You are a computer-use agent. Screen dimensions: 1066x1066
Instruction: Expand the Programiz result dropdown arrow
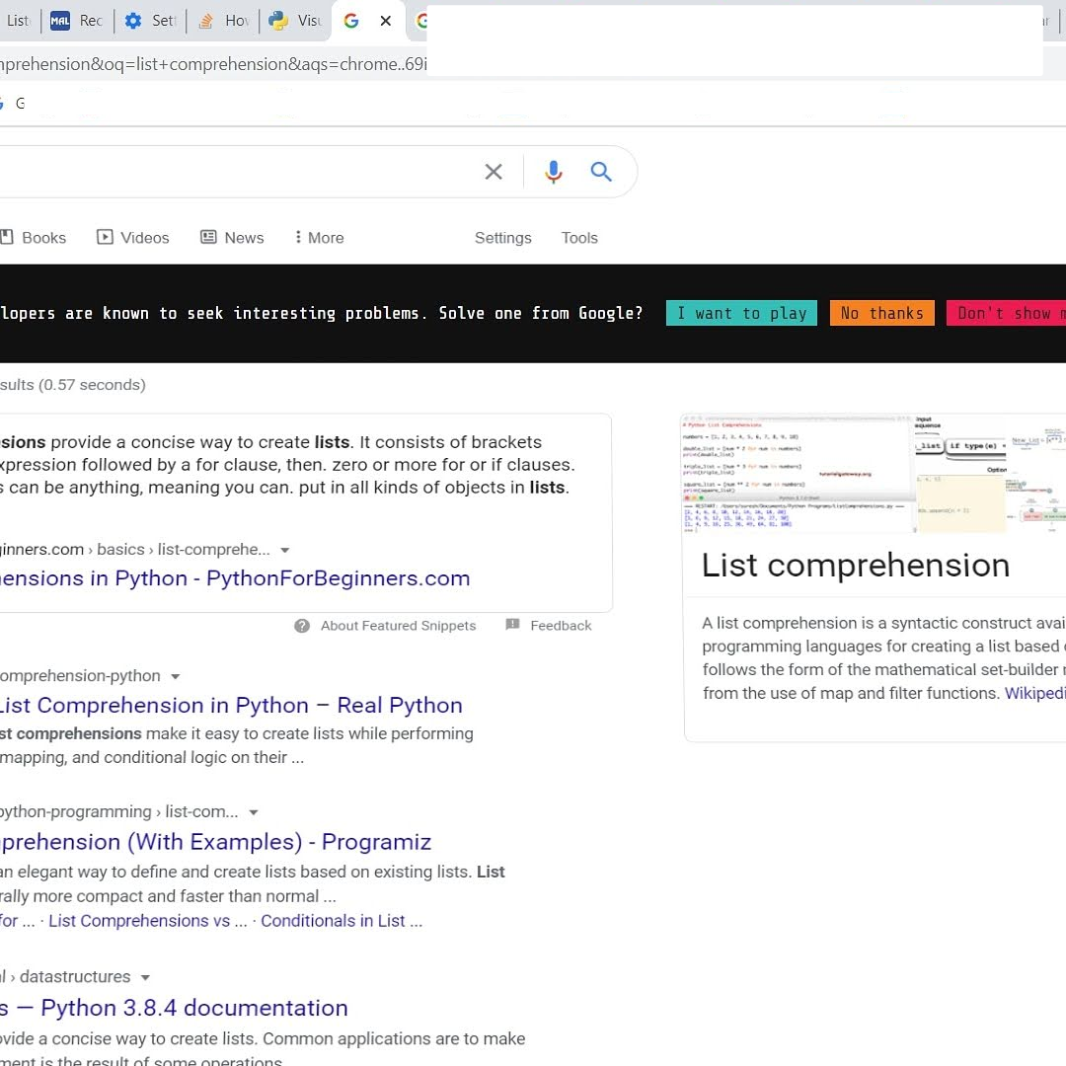coord(254,812)
